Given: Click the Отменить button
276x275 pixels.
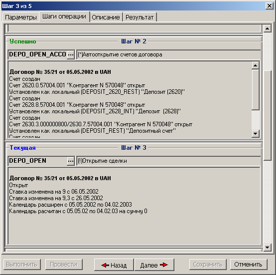Looking at the screenshot, I should (249, 265).
